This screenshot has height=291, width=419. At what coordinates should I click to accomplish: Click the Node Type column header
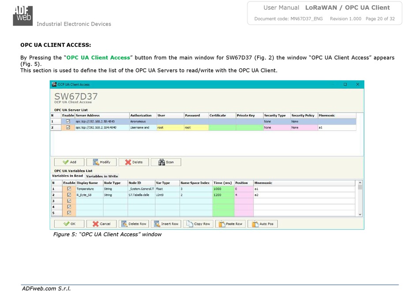pos(116,183)
